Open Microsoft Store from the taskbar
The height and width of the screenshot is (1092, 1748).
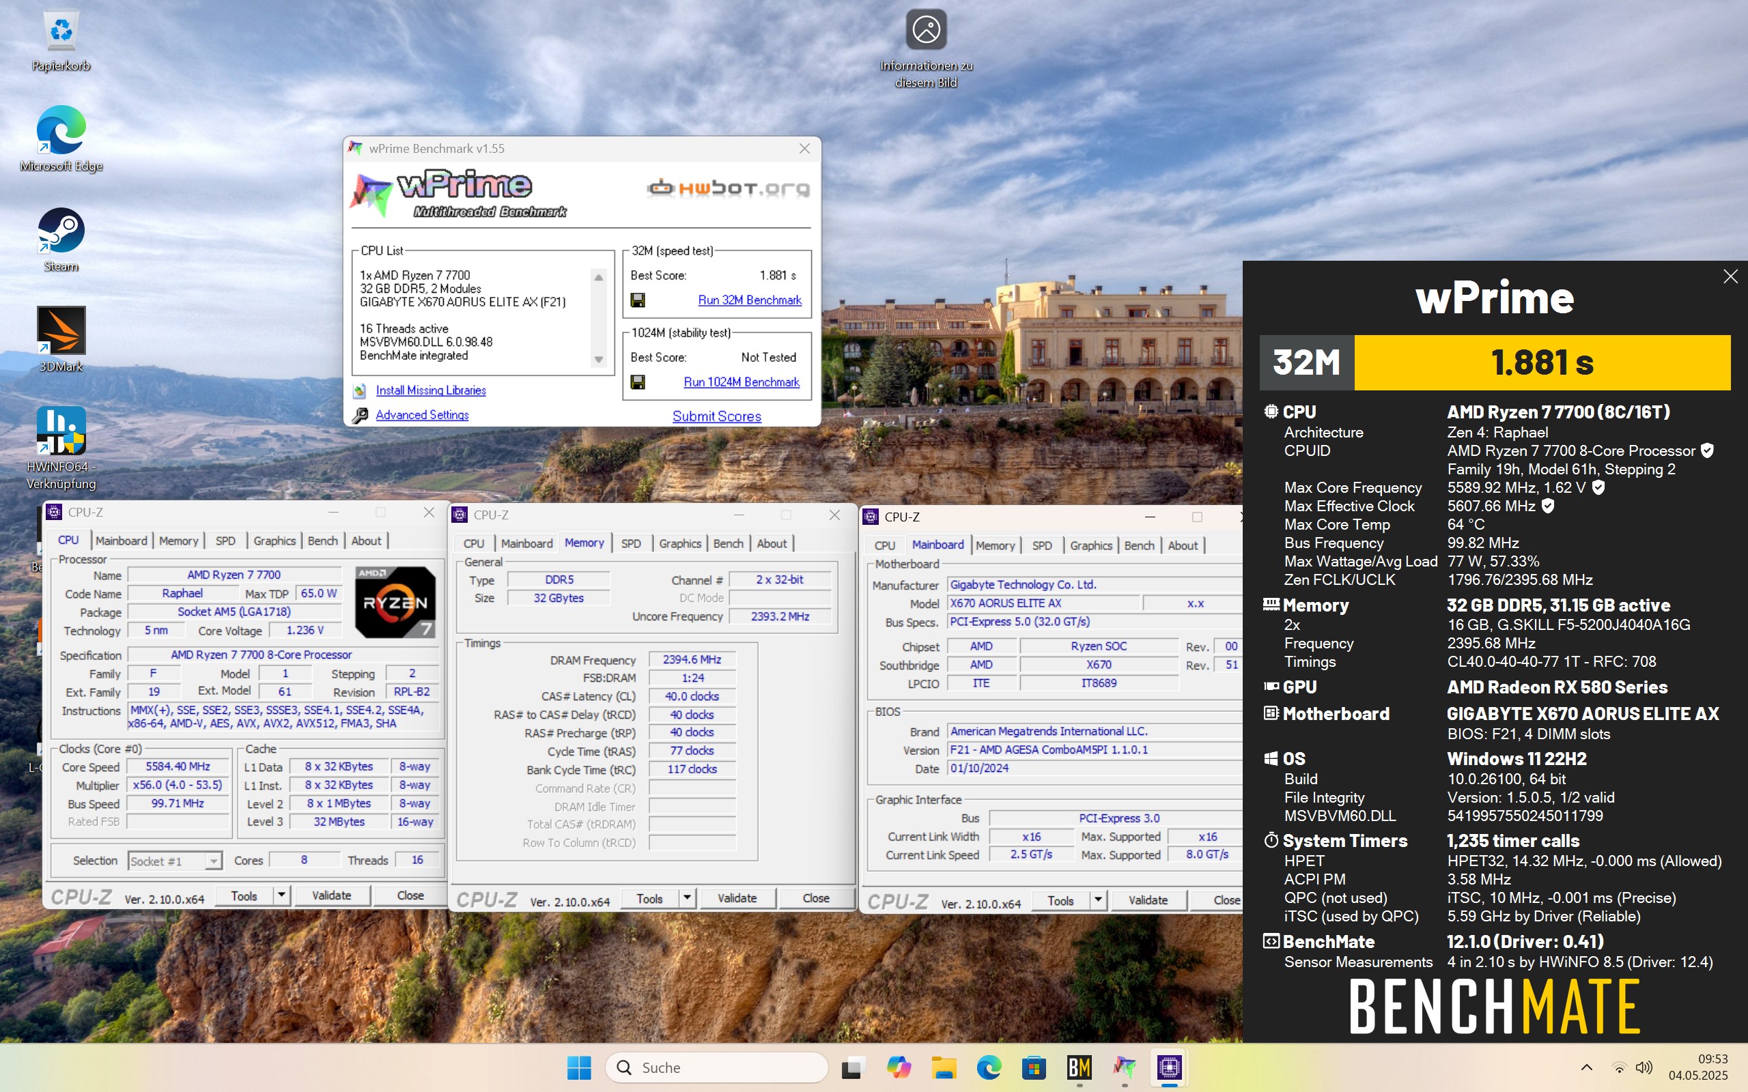[x=1034, y=1067]
